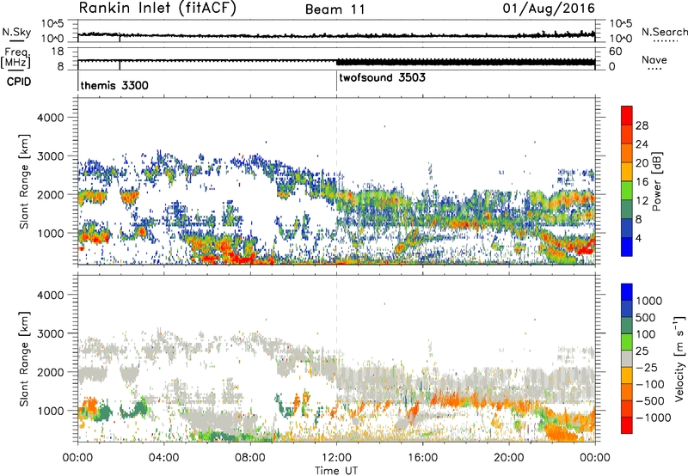Click the "Slant Range [km]" label of velocity panel
The width and height of the screenshot is (688, 476).
(x=24, y=359)
